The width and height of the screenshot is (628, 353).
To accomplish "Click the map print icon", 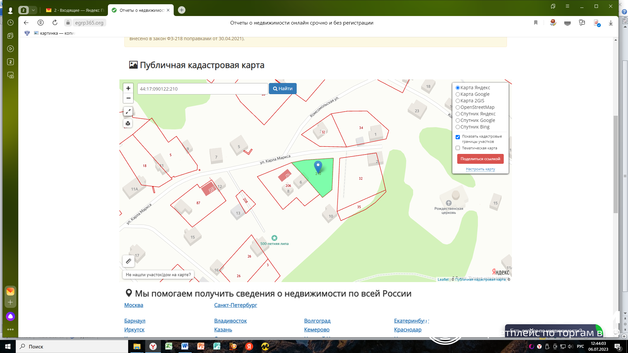I will point(128,124).
